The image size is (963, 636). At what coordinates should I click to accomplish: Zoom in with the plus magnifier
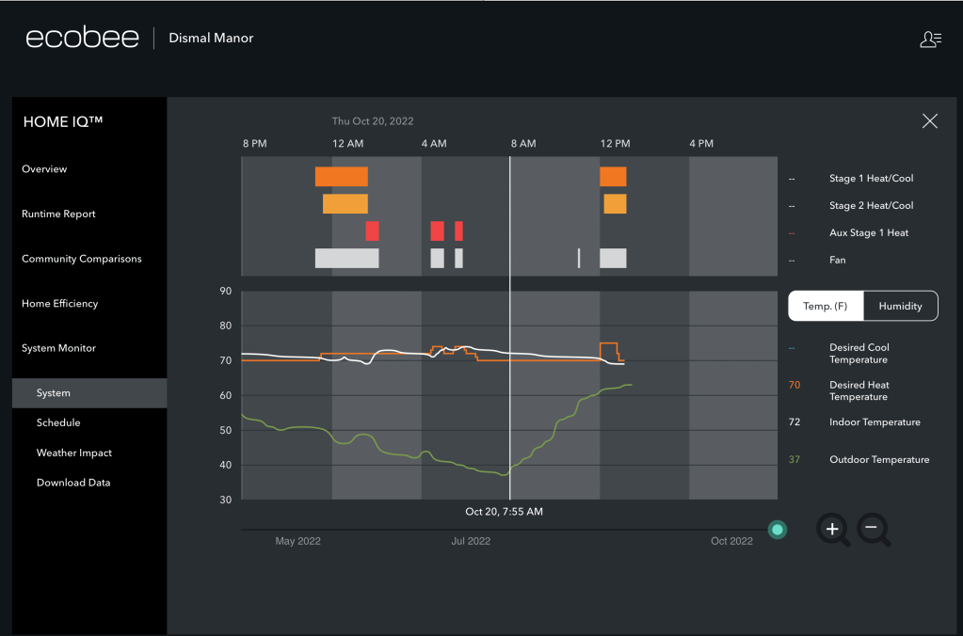(x=832, y=530)
